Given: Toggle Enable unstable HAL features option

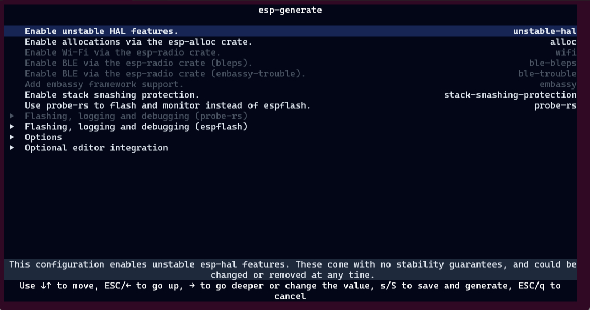Looking at the screenshot, I should (x=101, y=31).
